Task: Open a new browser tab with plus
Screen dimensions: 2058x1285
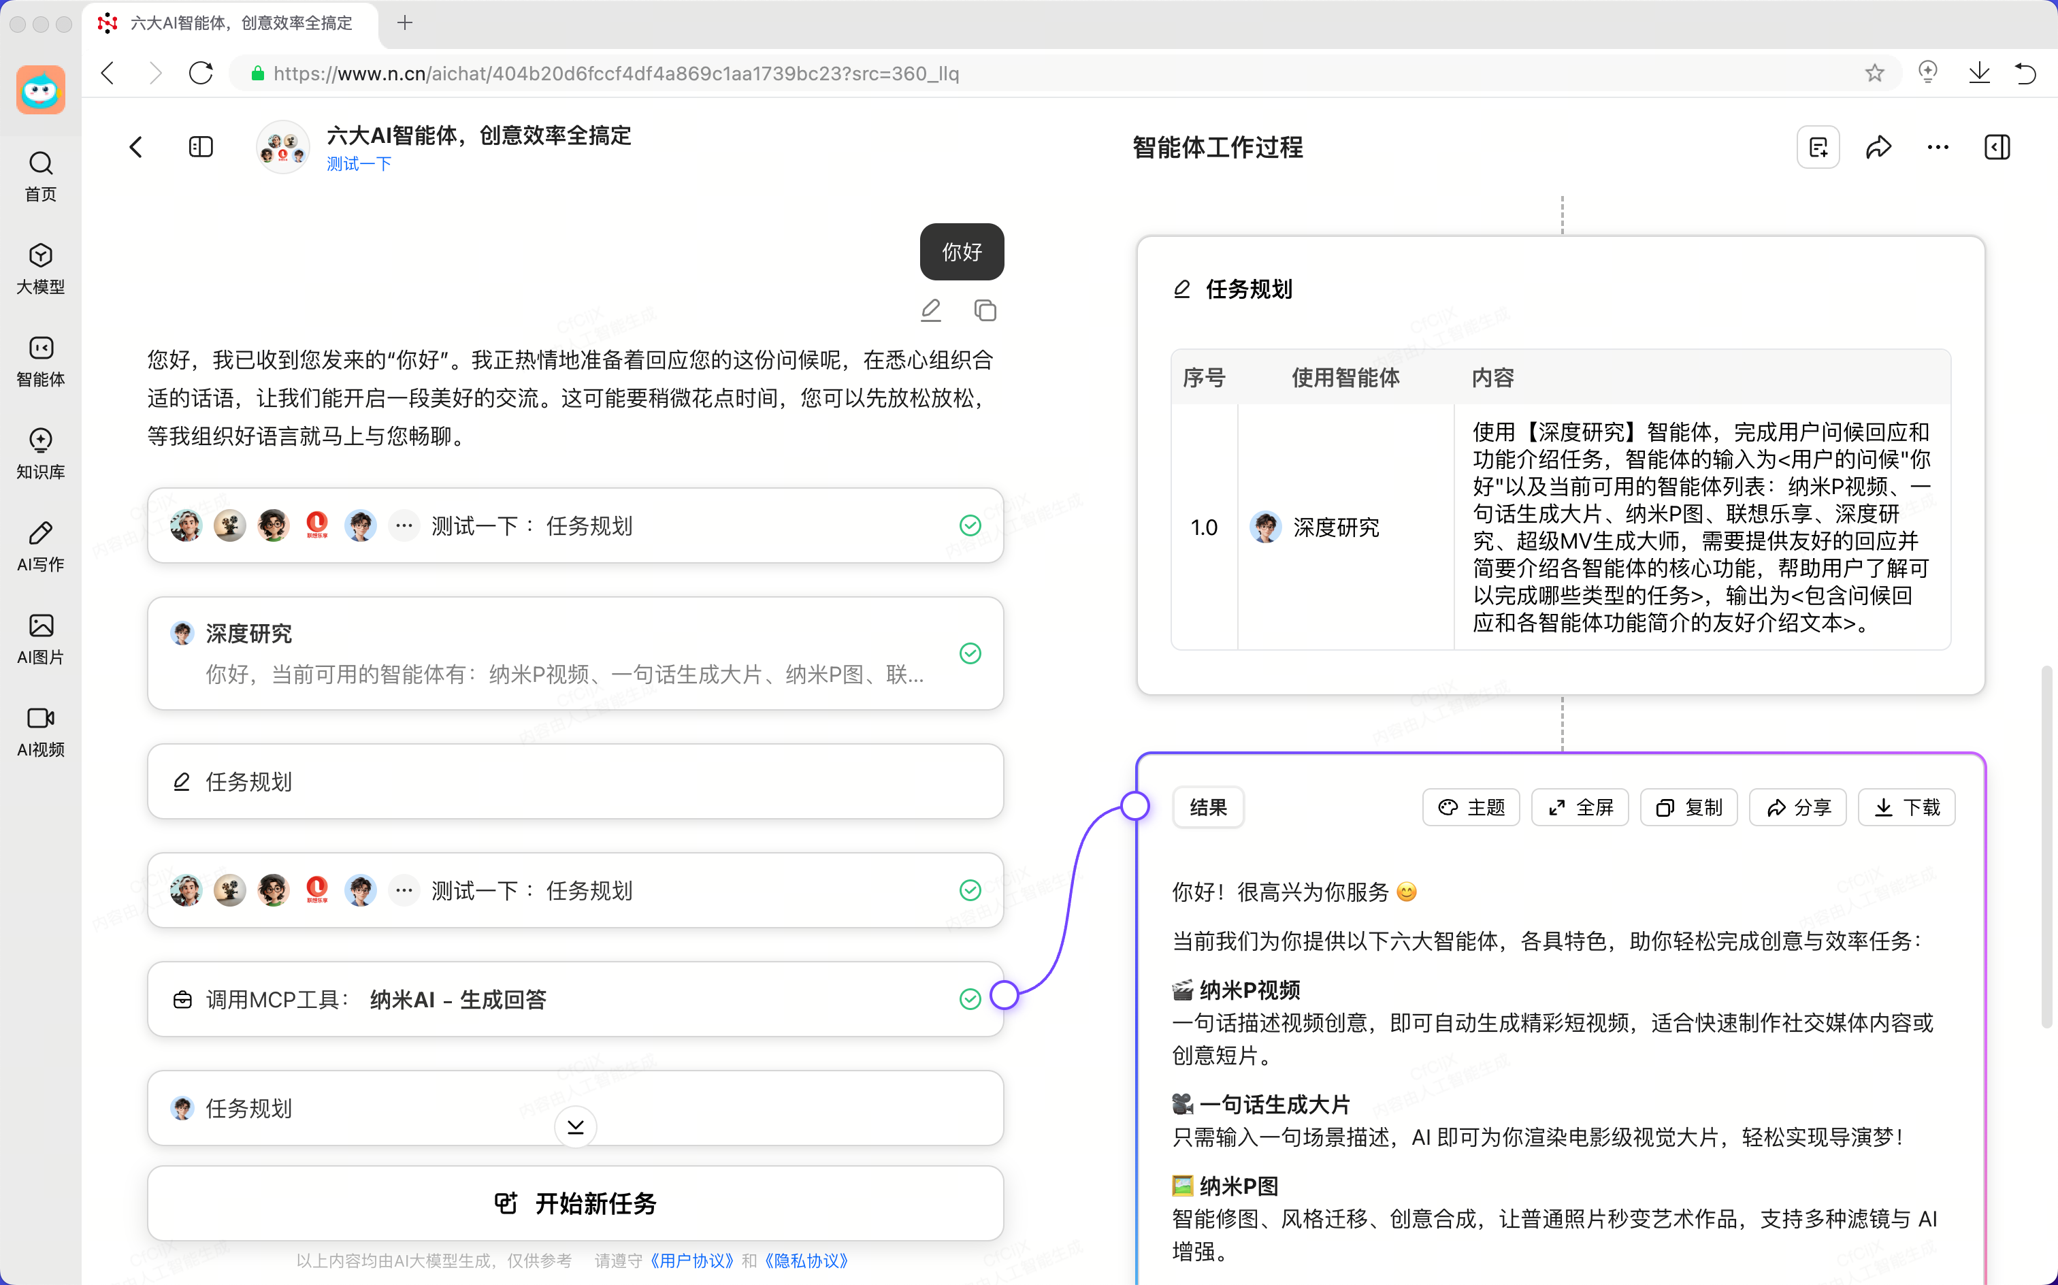Action: coord(406,23)
